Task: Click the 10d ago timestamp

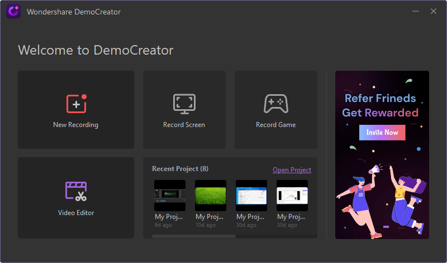Action: (x=206, y=225)
